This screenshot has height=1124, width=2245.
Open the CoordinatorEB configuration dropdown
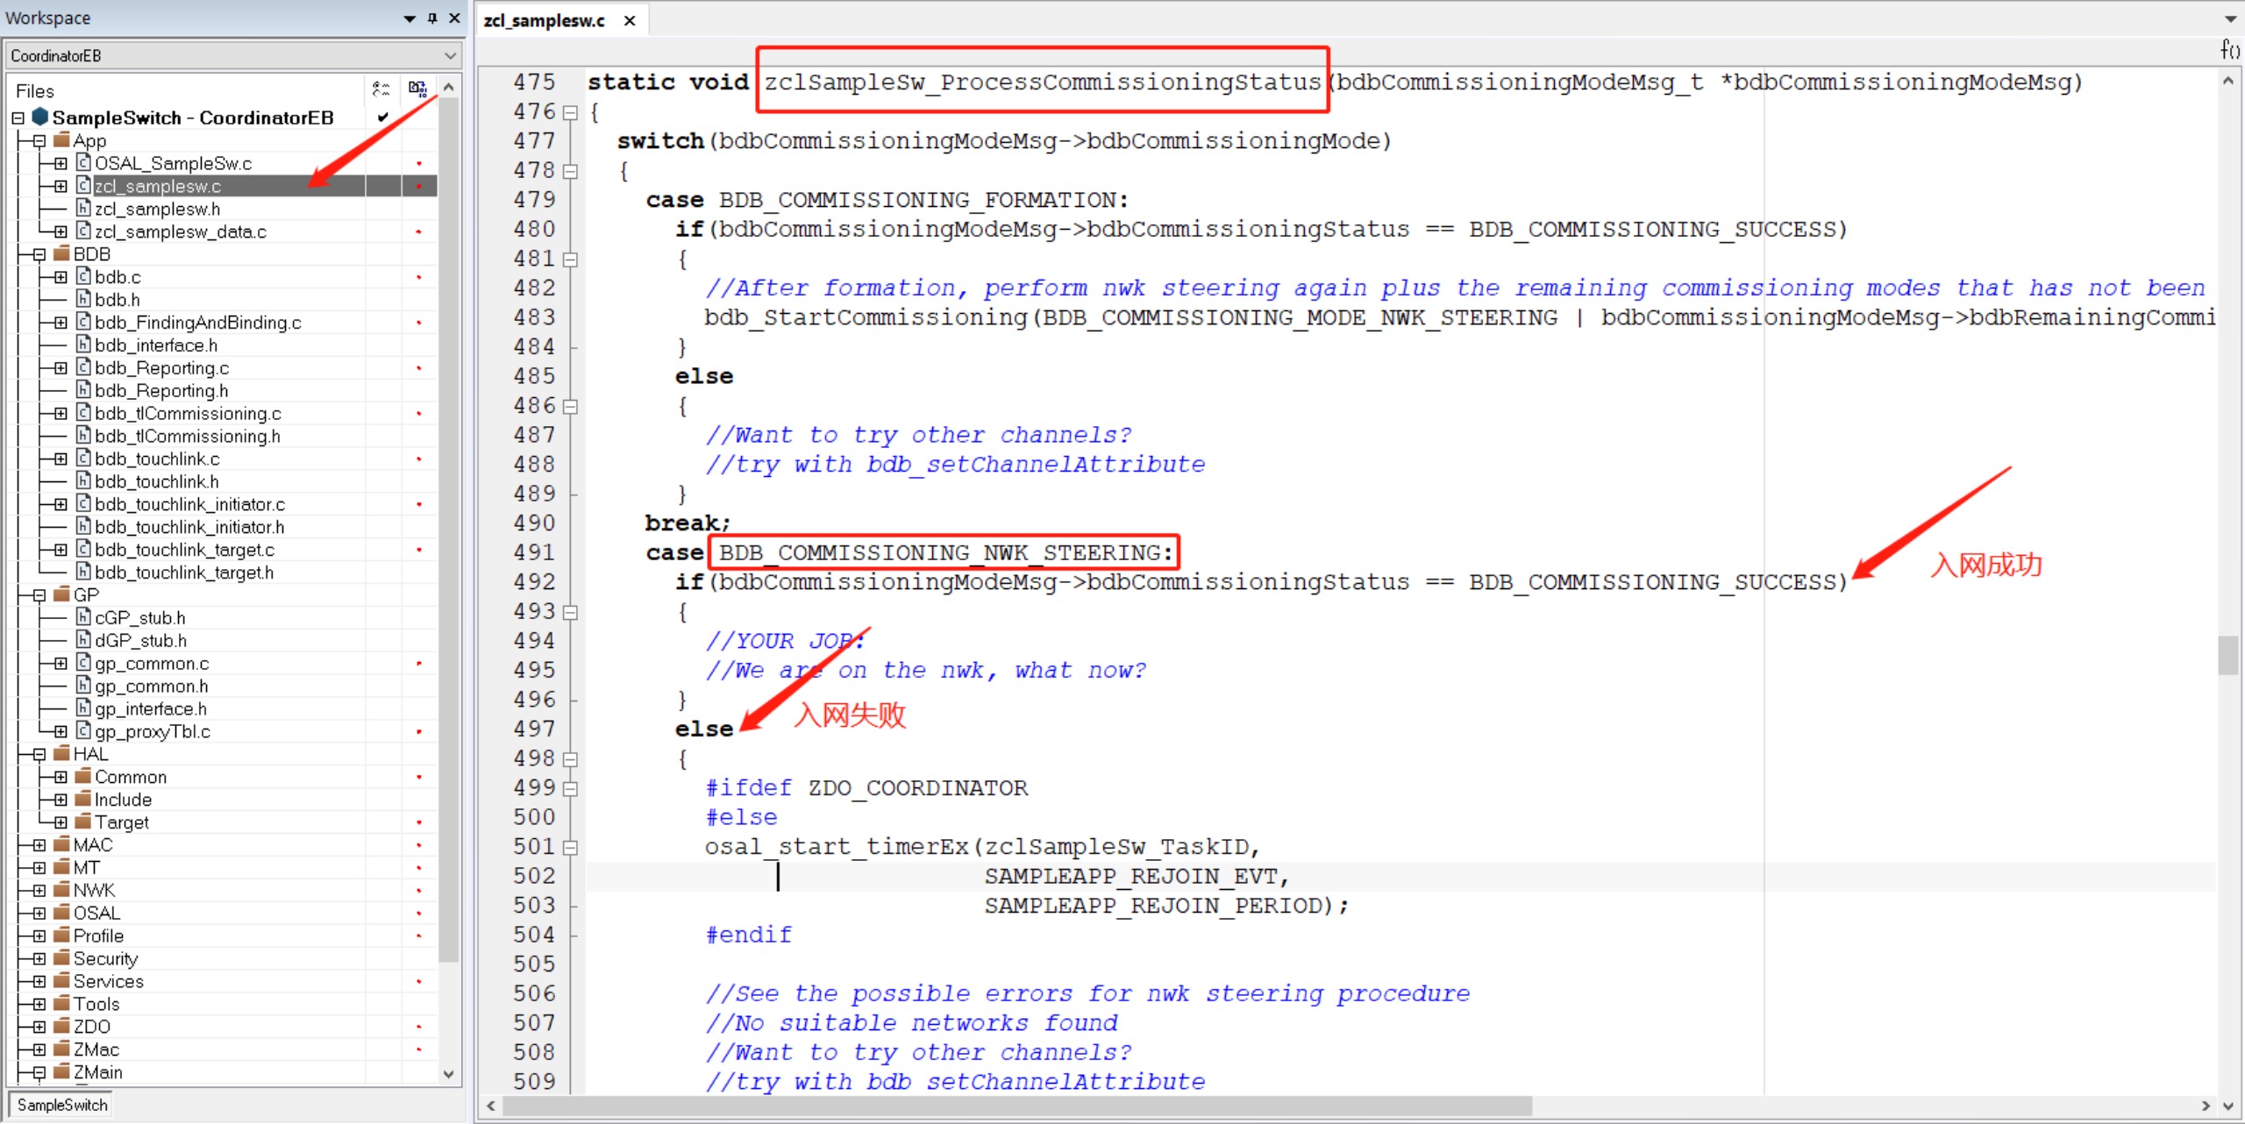(450, 56)
